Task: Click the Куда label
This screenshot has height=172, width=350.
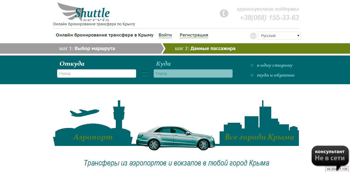Action: point(163,64)
